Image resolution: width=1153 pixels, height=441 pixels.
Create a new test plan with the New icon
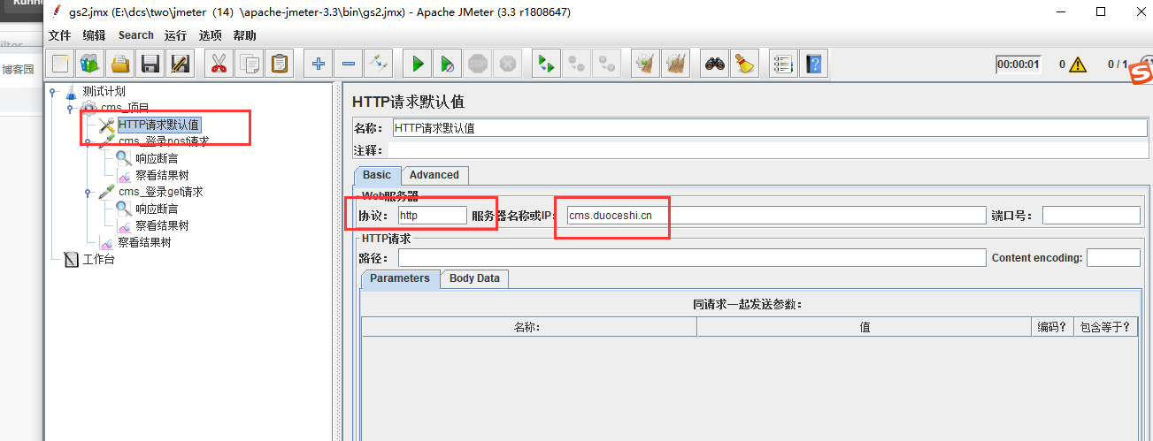click(60, 64)
